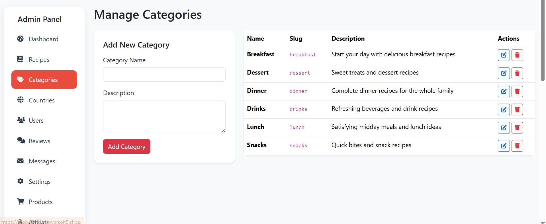This screenshot has width=546, height=224.
Task: Open the Users section
Action: click(x=36, y=120)
